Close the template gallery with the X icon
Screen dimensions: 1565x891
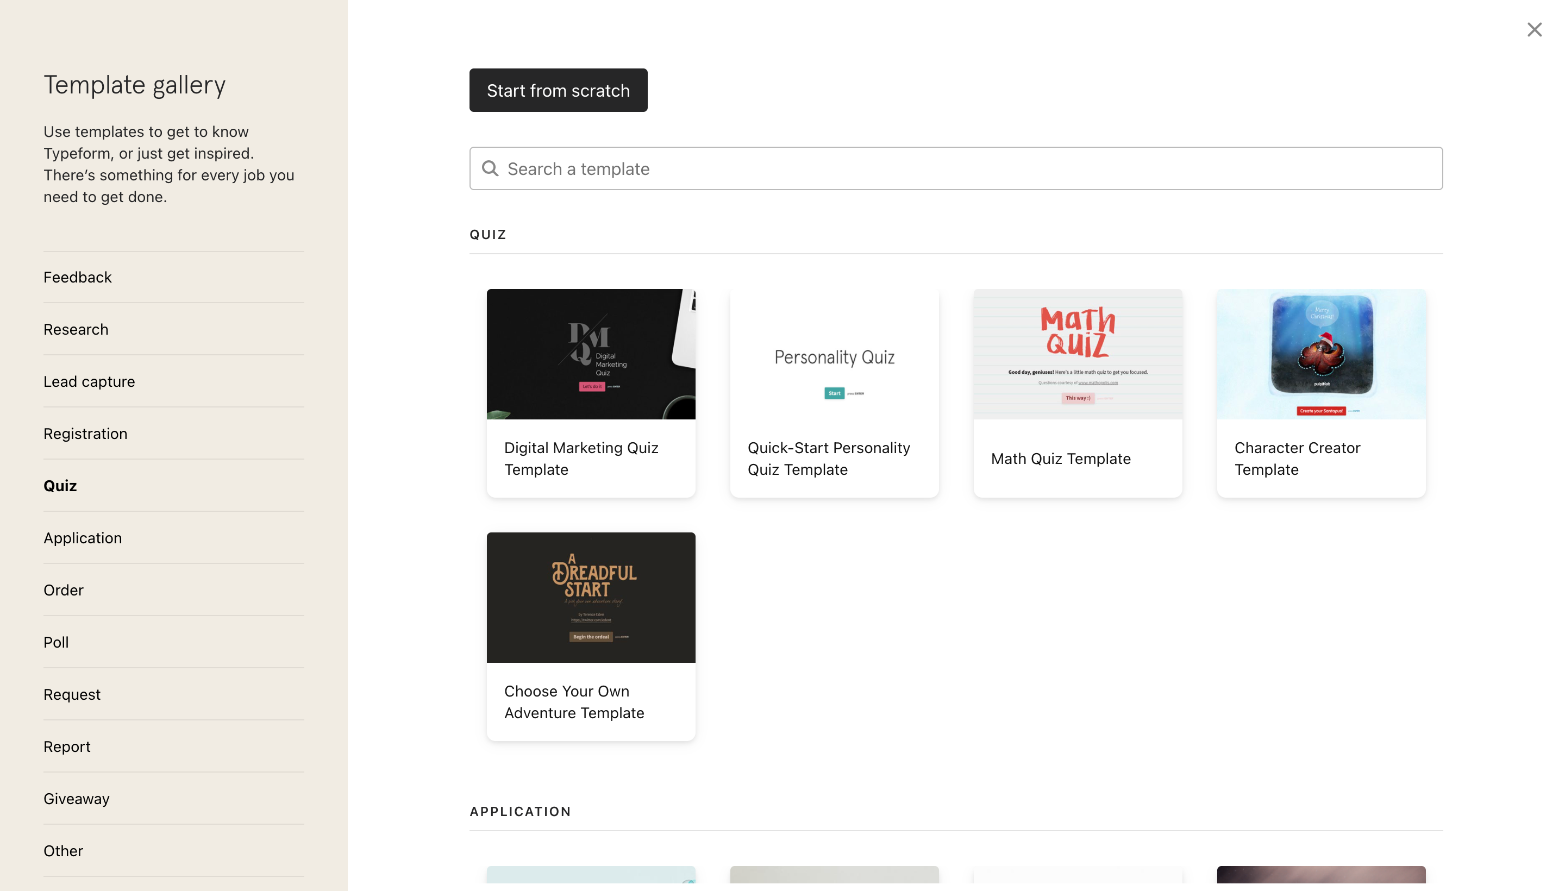[x=1534, y=29]
